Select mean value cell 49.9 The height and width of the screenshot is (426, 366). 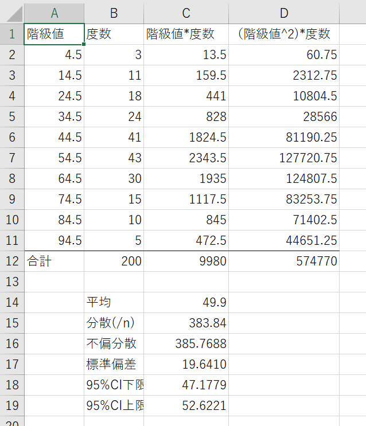[x=186, y=302]
